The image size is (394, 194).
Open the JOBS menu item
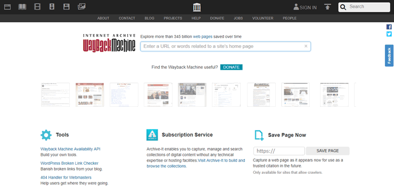pos(238,18)
